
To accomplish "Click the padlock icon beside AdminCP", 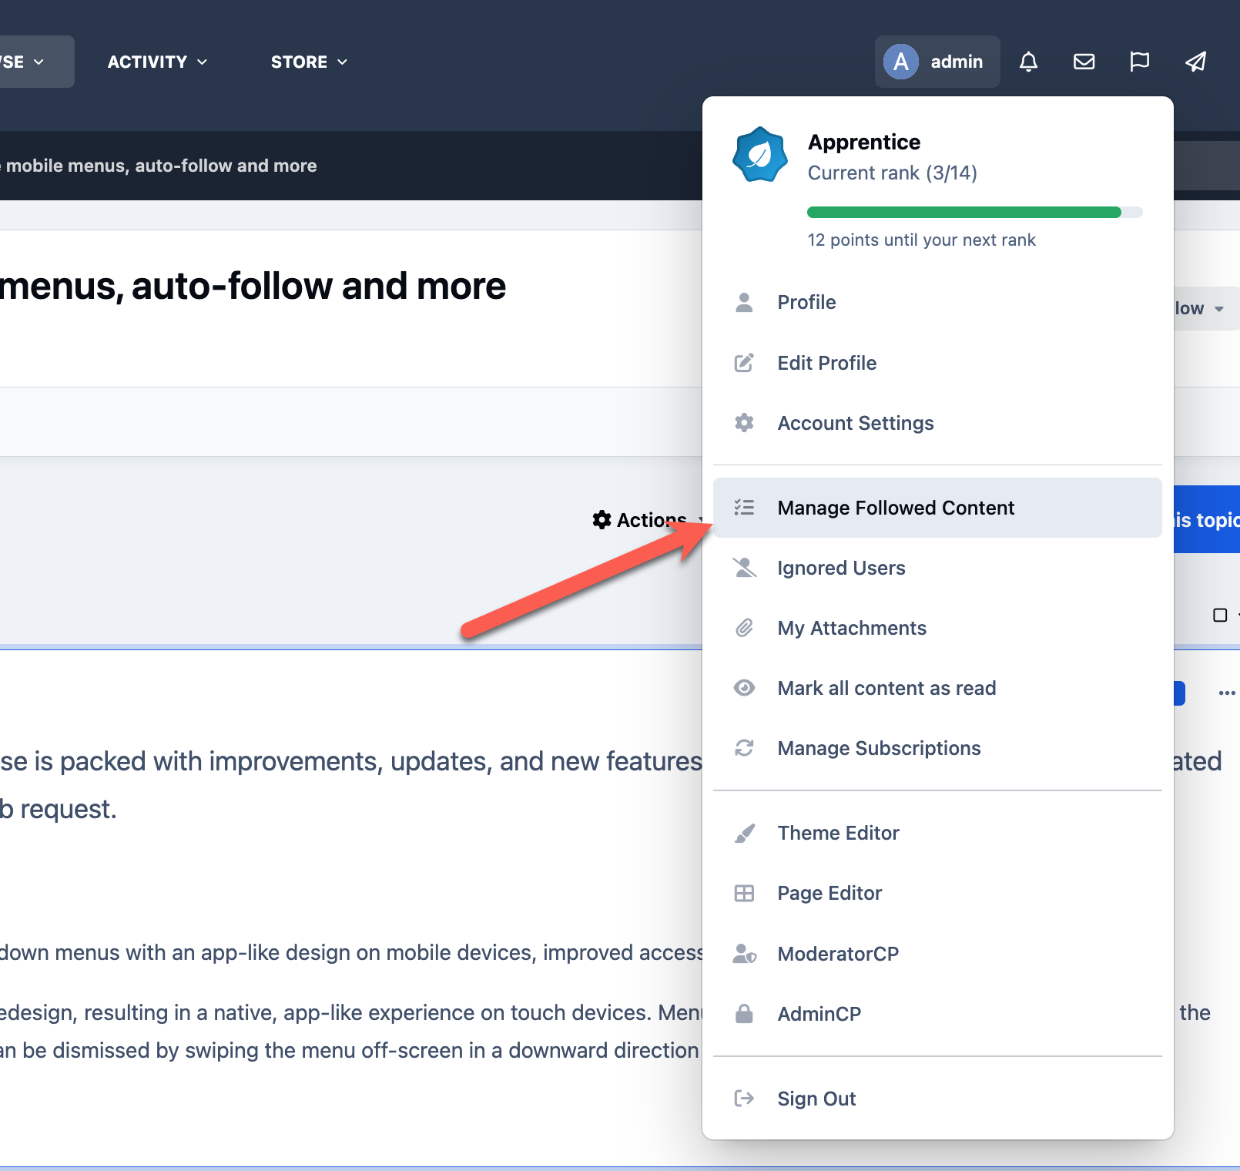I will click(x=744, y=1014).
